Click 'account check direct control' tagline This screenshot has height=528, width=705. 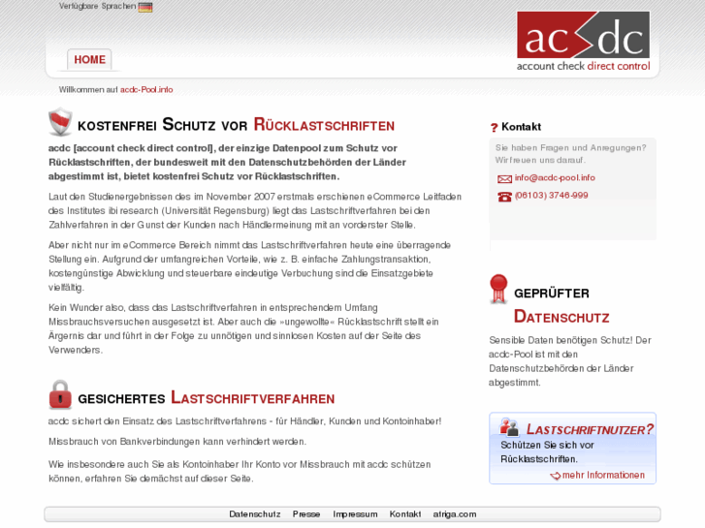(x=583, y=66)
